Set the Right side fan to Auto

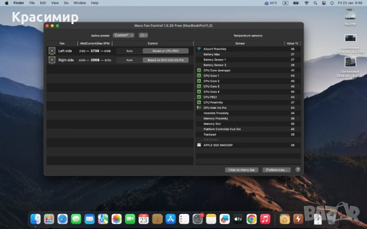130,60
